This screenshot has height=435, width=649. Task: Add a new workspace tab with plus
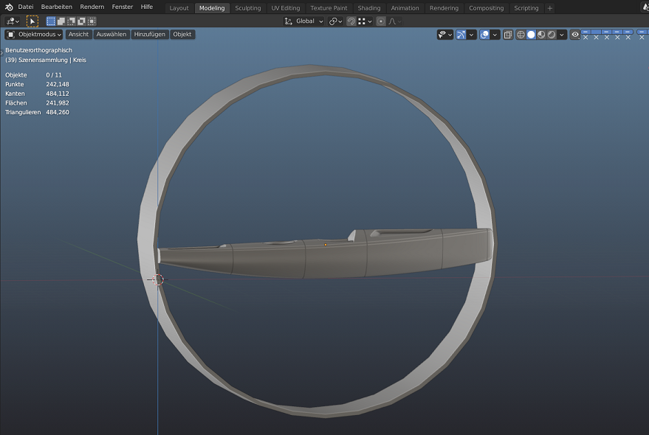[x=550, y=8]
